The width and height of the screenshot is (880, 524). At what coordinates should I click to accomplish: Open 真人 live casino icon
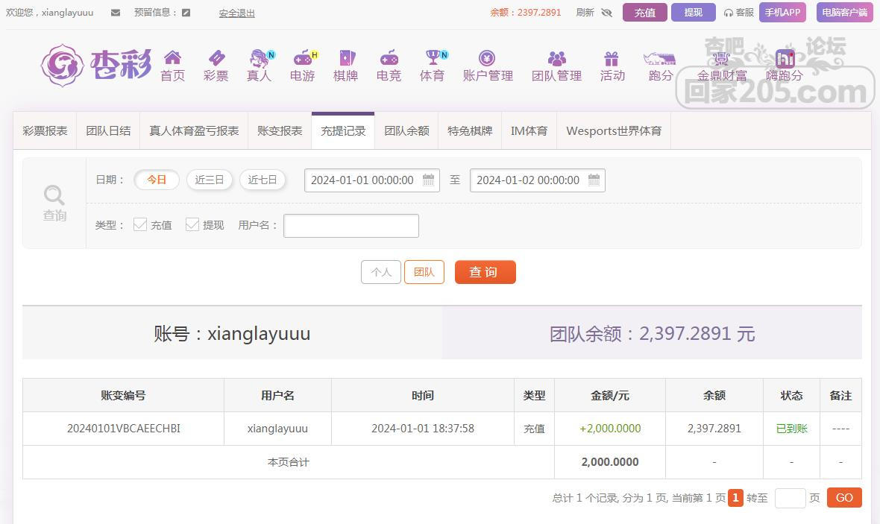(260, 57)
